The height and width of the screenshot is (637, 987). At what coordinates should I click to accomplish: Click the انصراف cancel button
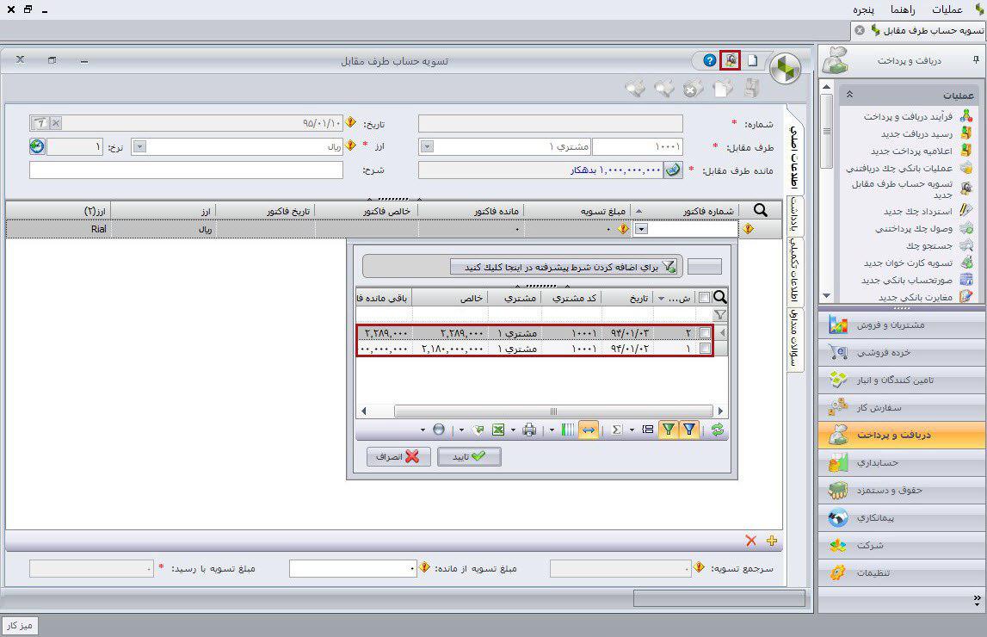pos(398,456)
